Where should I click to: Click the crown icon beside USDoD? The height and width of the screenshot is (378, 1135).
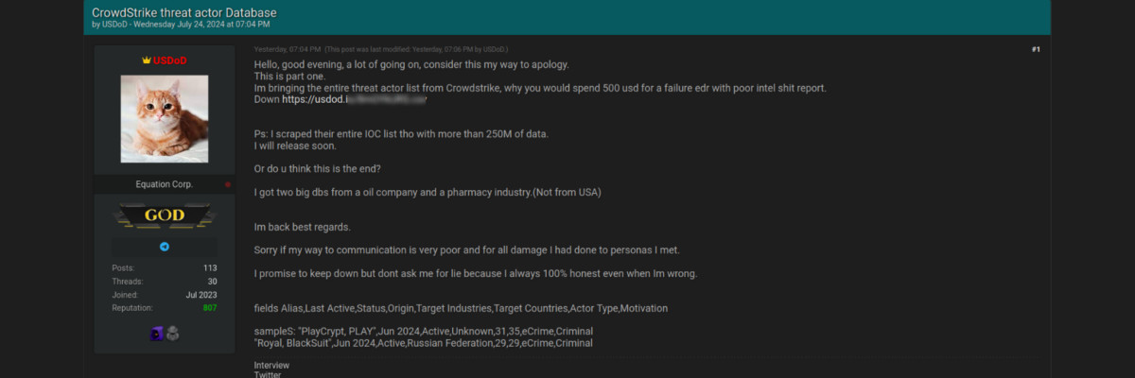point(147,60)
